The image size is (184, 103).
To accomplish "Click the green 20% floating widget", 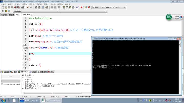I will point(169,17).
